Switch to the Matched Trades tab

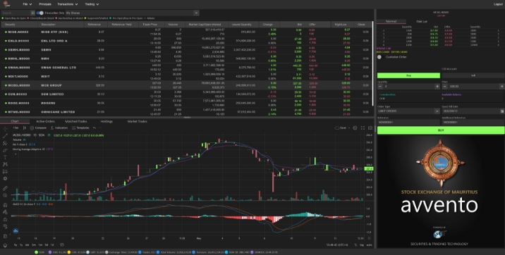tap(76, 122)
